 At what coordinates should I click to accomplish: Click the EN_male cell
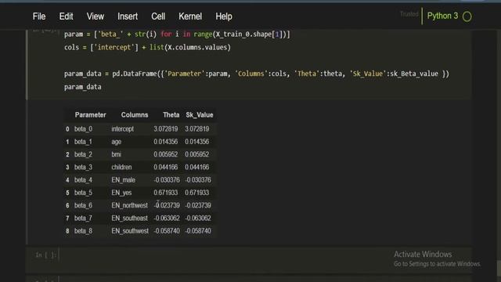124,180
